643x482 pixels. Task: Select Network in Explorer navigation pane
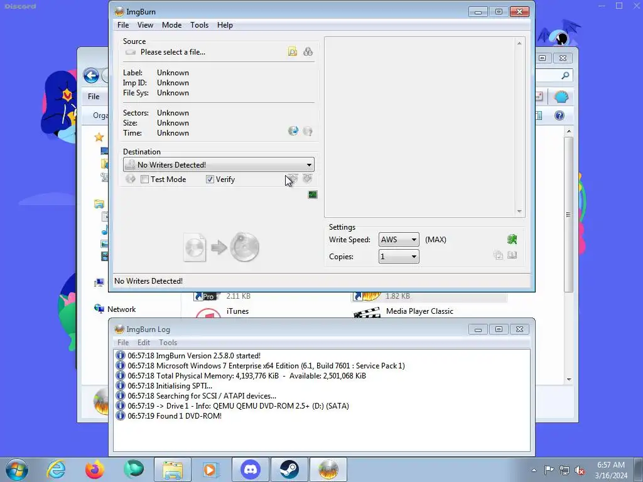[121, 309]
